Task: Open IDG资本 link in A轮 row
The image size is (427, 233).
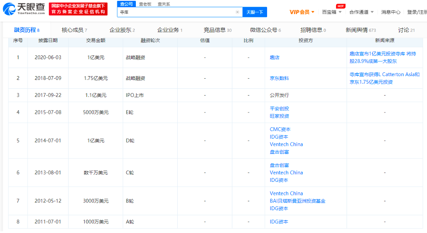Action: tap(279, 222)
